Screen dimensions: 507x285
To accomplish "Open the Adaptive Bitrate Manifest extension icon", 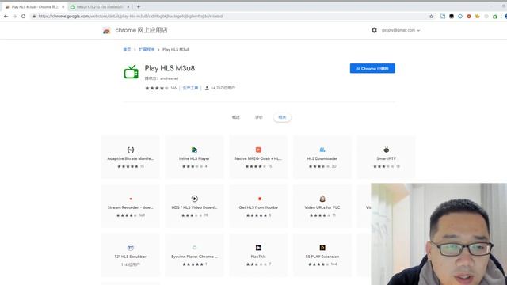I will point(130,150).
